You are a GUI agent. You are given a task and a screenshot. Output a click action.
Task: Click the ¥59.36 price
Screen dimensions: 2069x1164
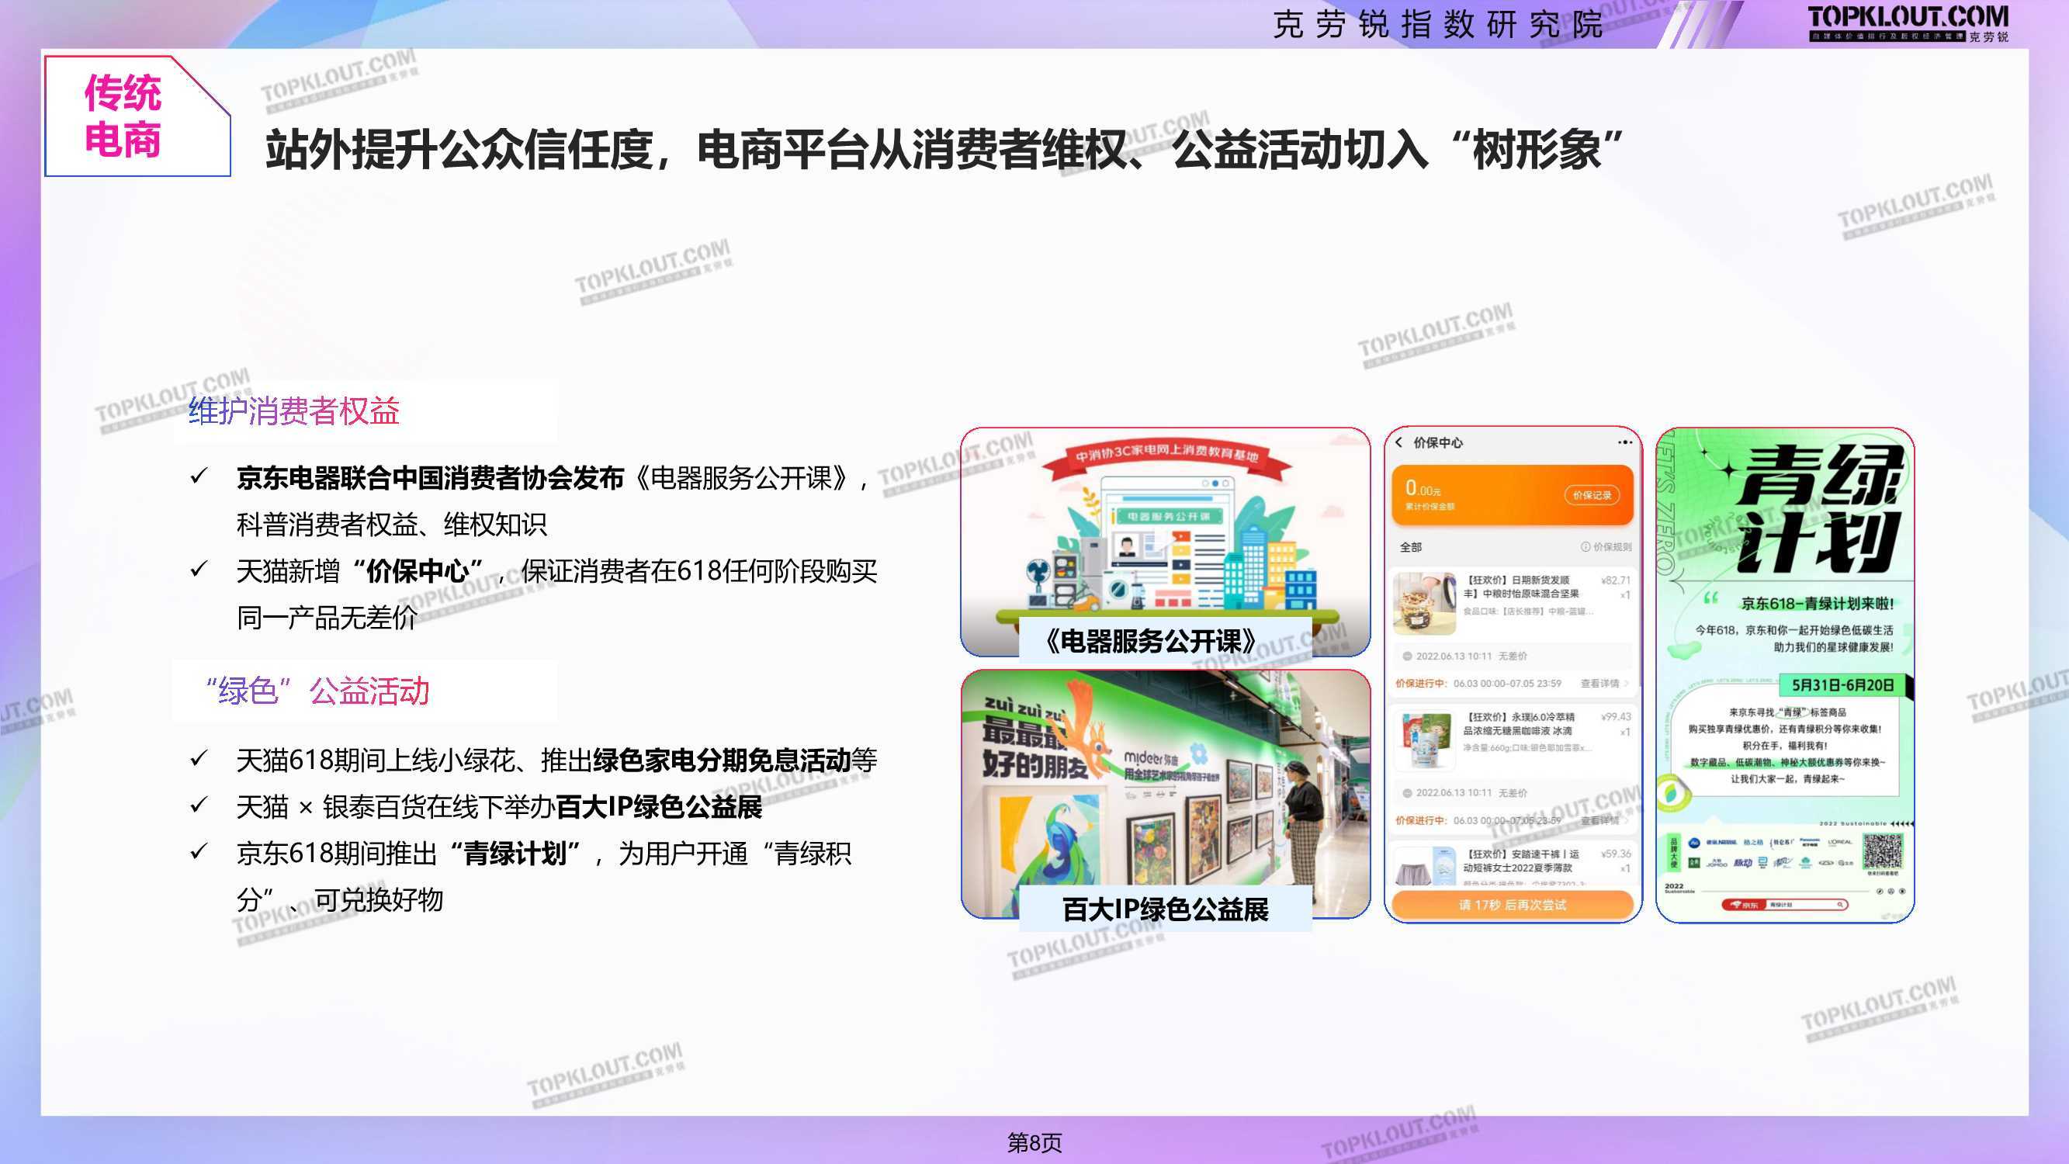tap(1615, 853)
